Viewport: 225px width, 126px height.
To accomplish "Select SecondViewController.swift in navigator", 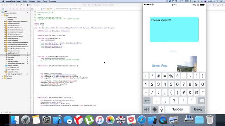I will 16,63.
